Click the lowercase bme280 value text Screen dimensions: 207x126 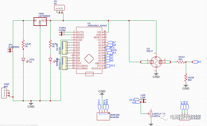tap(115, 117)
